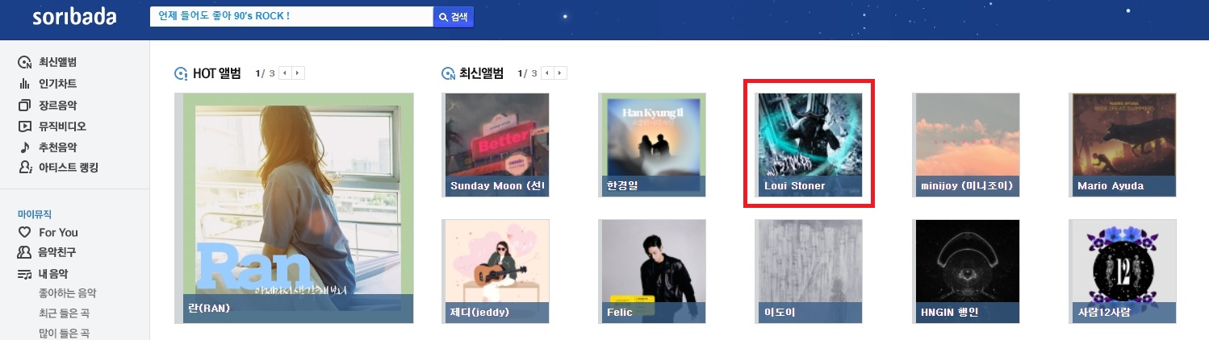Click the For You heart icon
The width and height of the screenshot is (1209, 340).
[24, 232]
